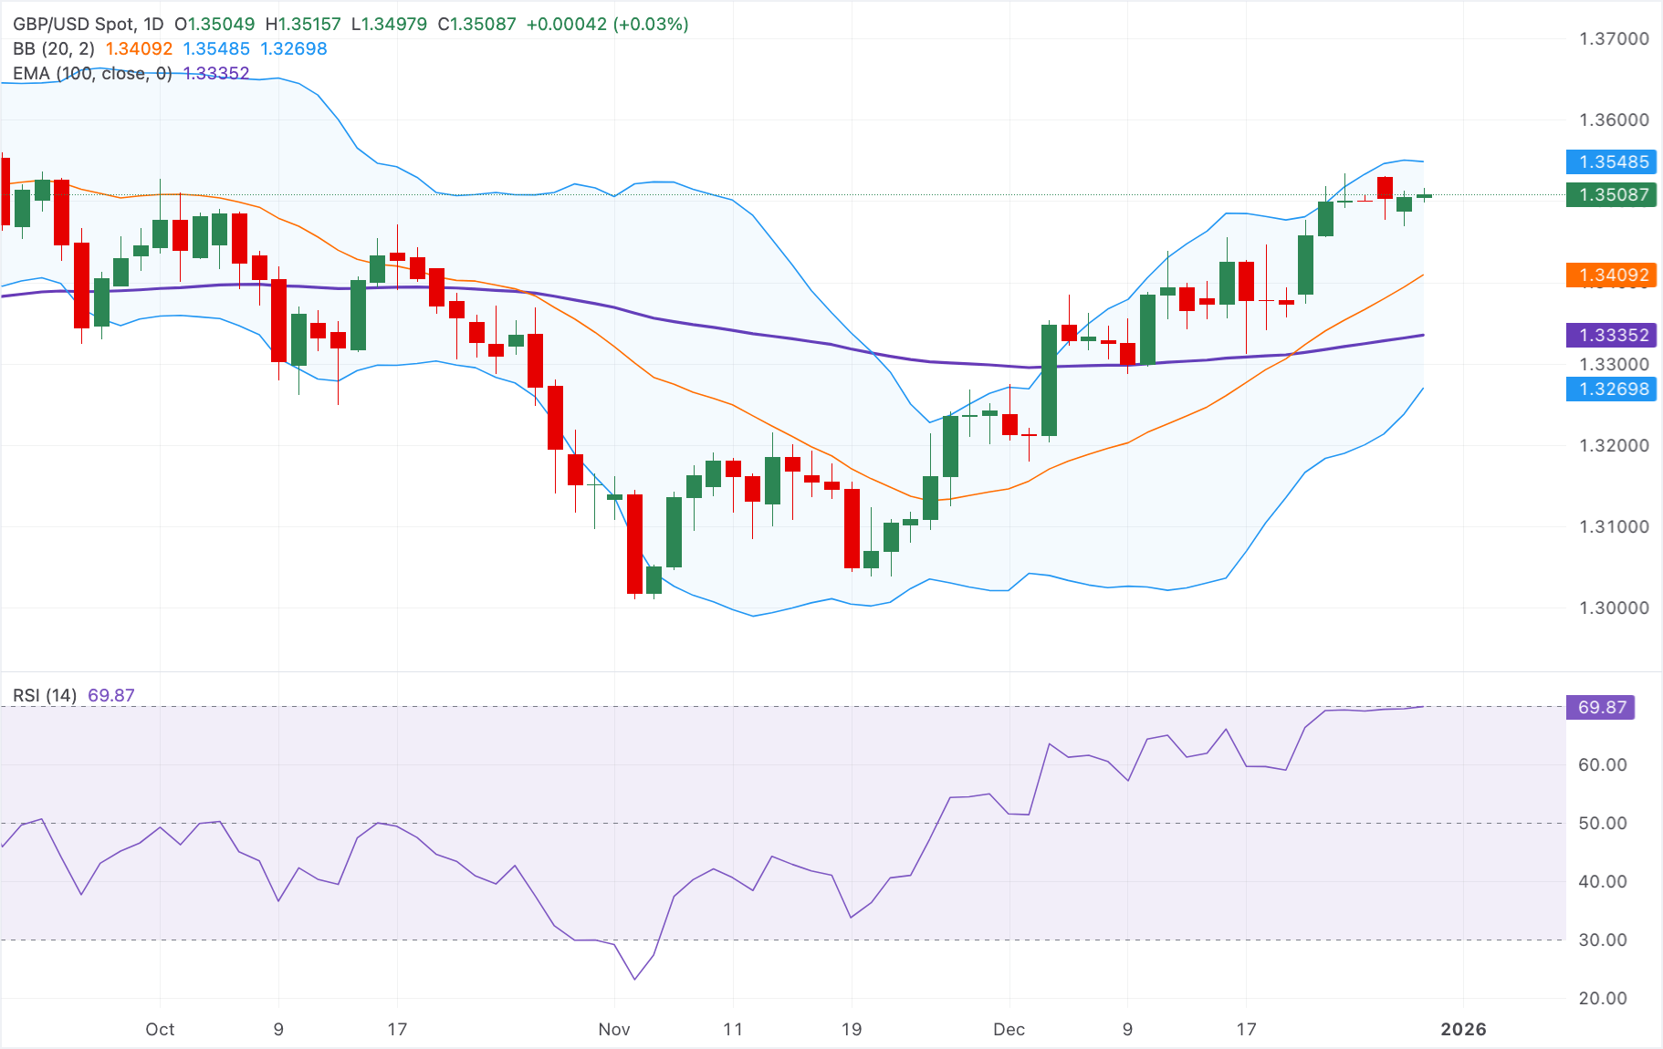The height and width of the screenshot is (1049, 1663).
Task: Click 2026 on the time axis
Action: (1466, 1029)
